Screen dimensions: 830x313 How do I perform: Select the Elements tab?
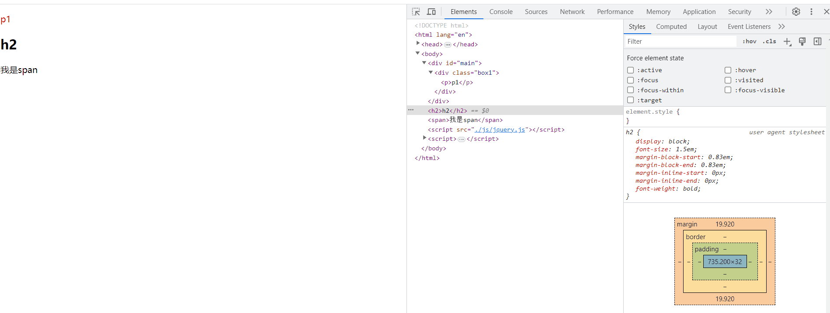[464, 12]
